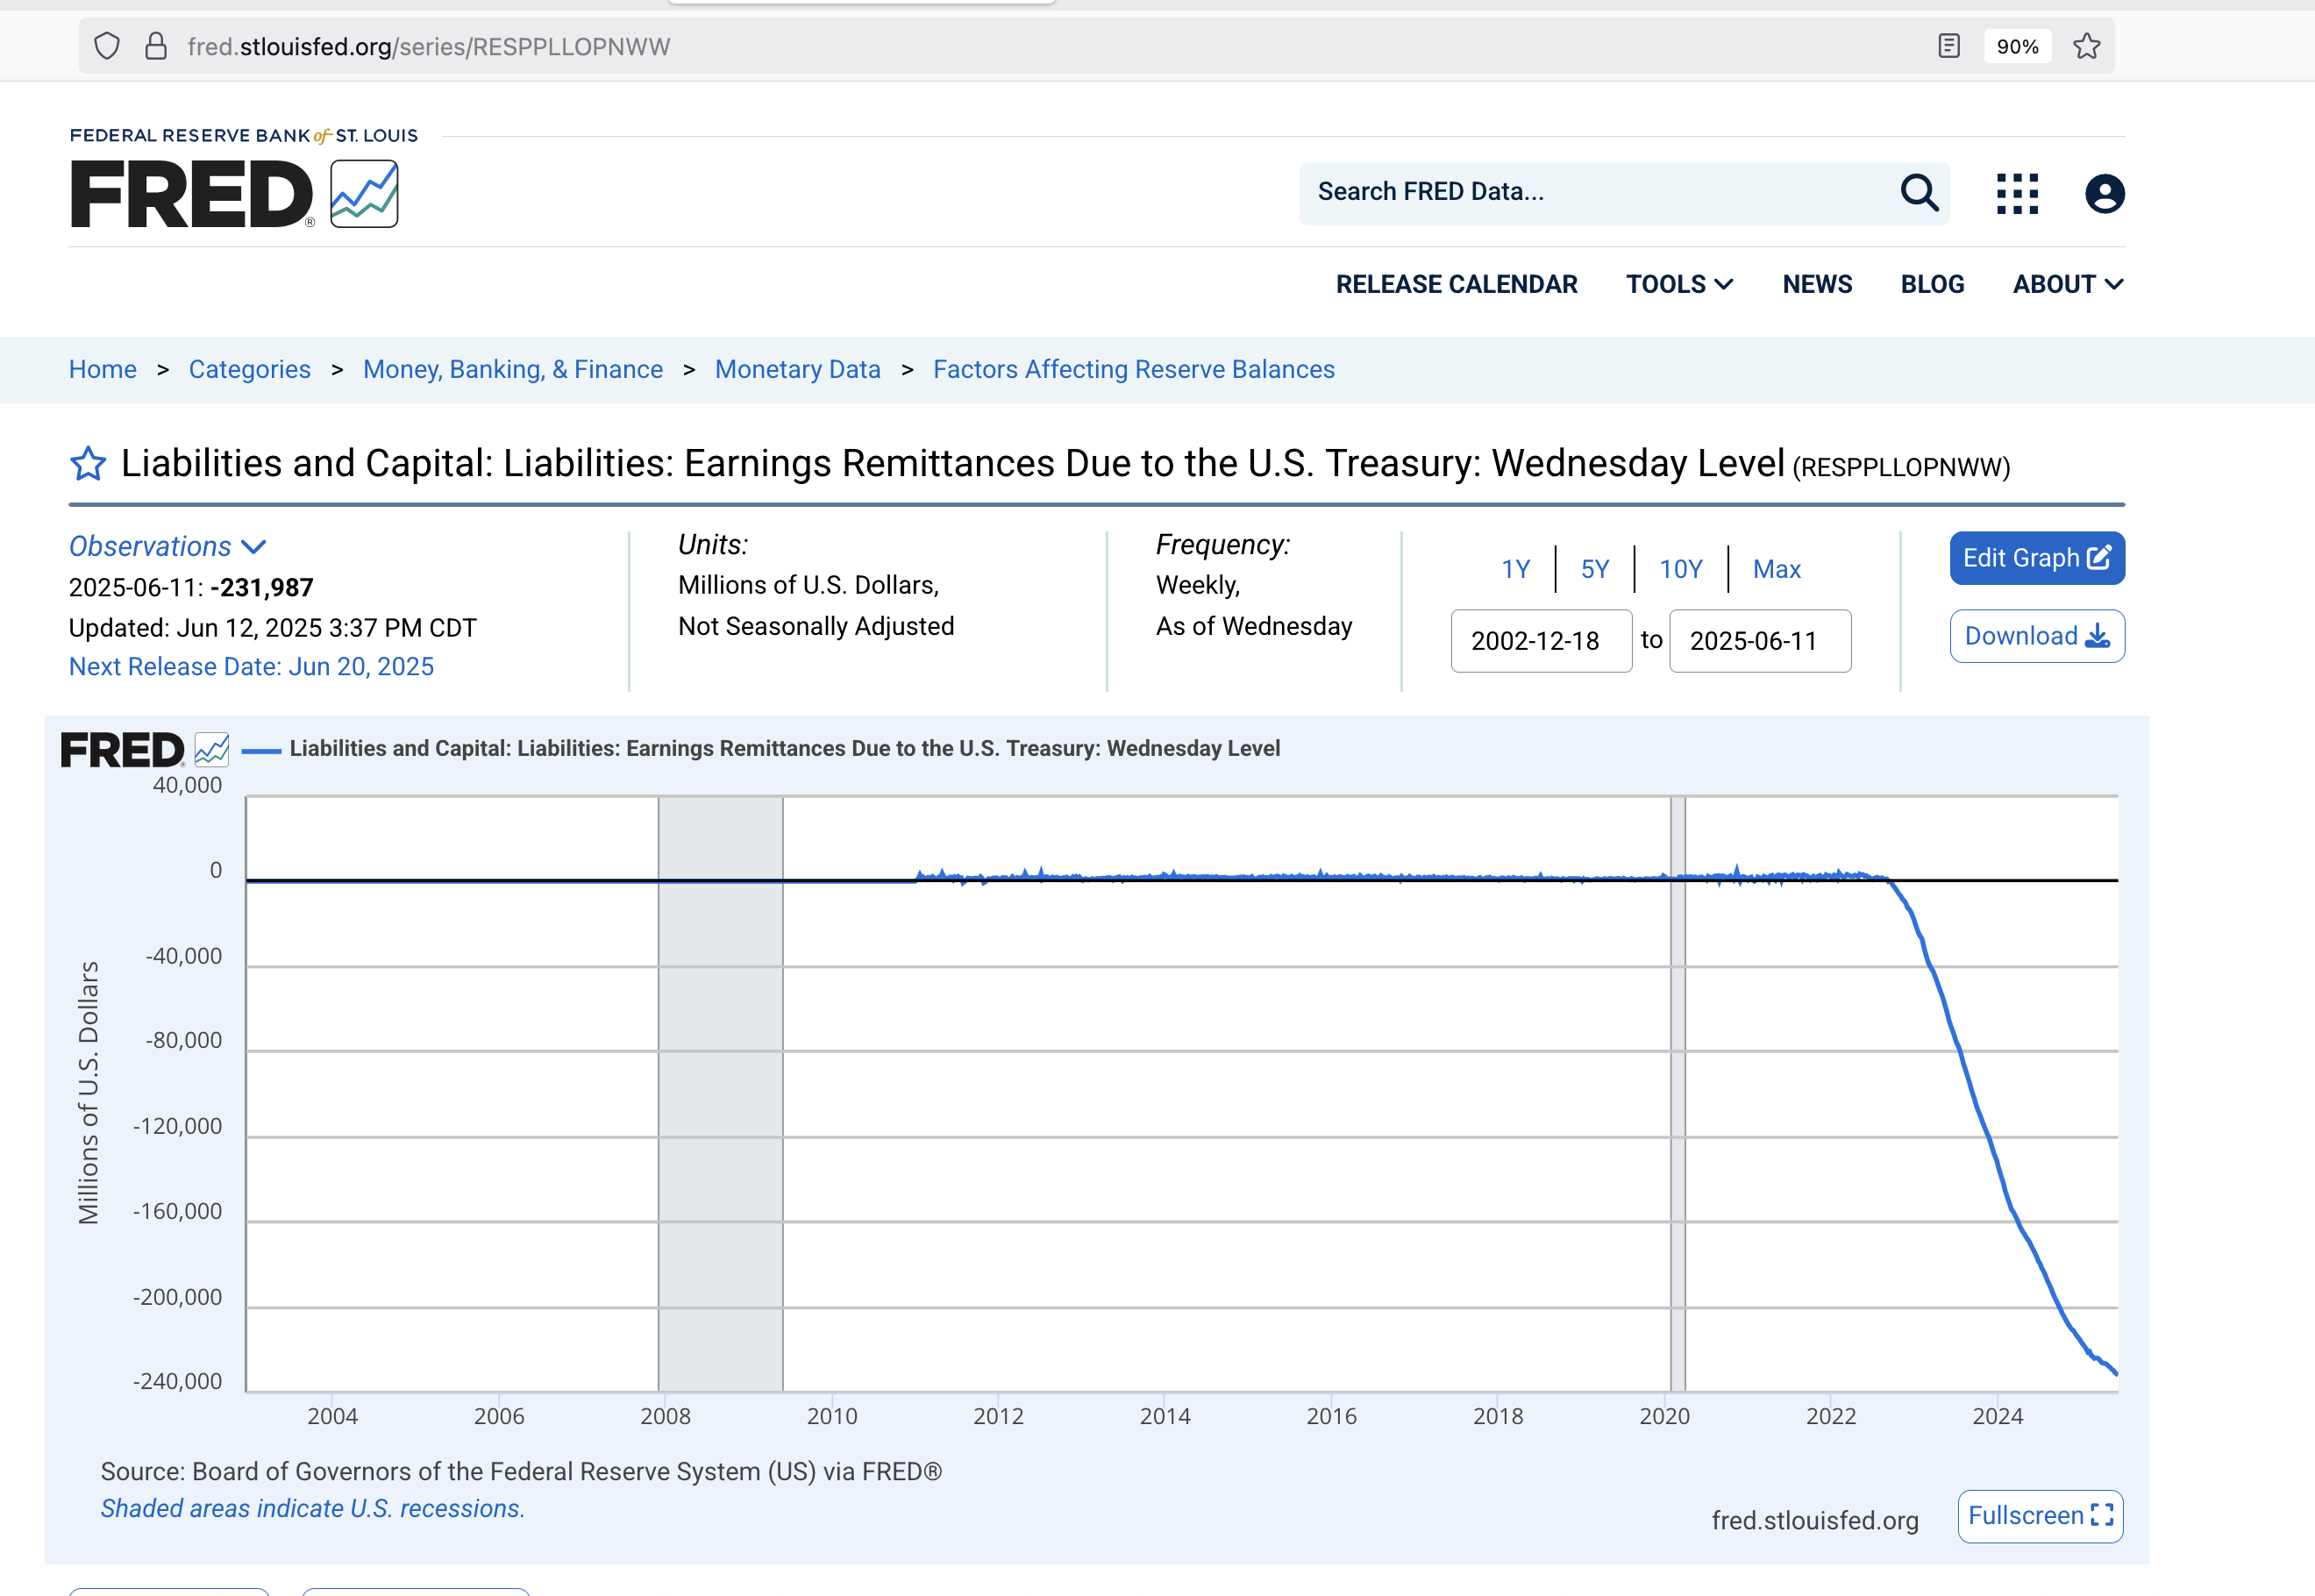The image size is (2315, 1596).
Task: Click start date field 2002-12-18
Action: click(x=1541, y=641)
